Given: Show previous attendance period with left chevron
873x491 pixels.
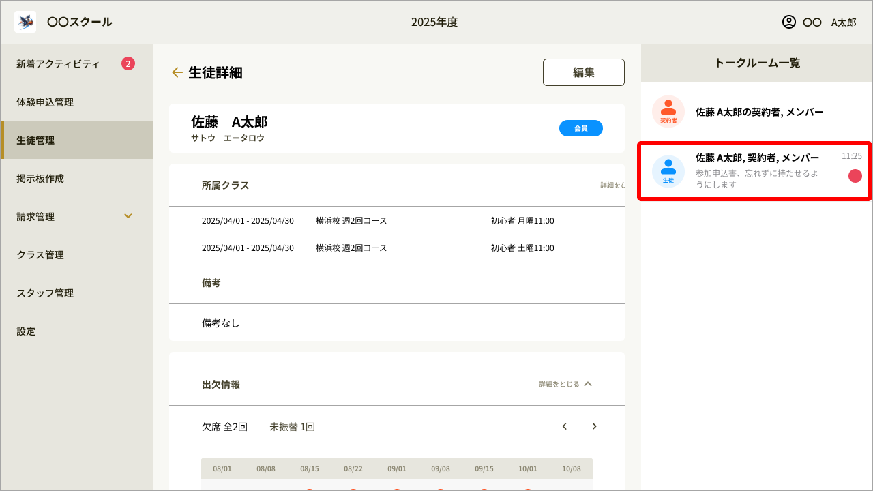Looking at the screenshot, I should 565,426.
